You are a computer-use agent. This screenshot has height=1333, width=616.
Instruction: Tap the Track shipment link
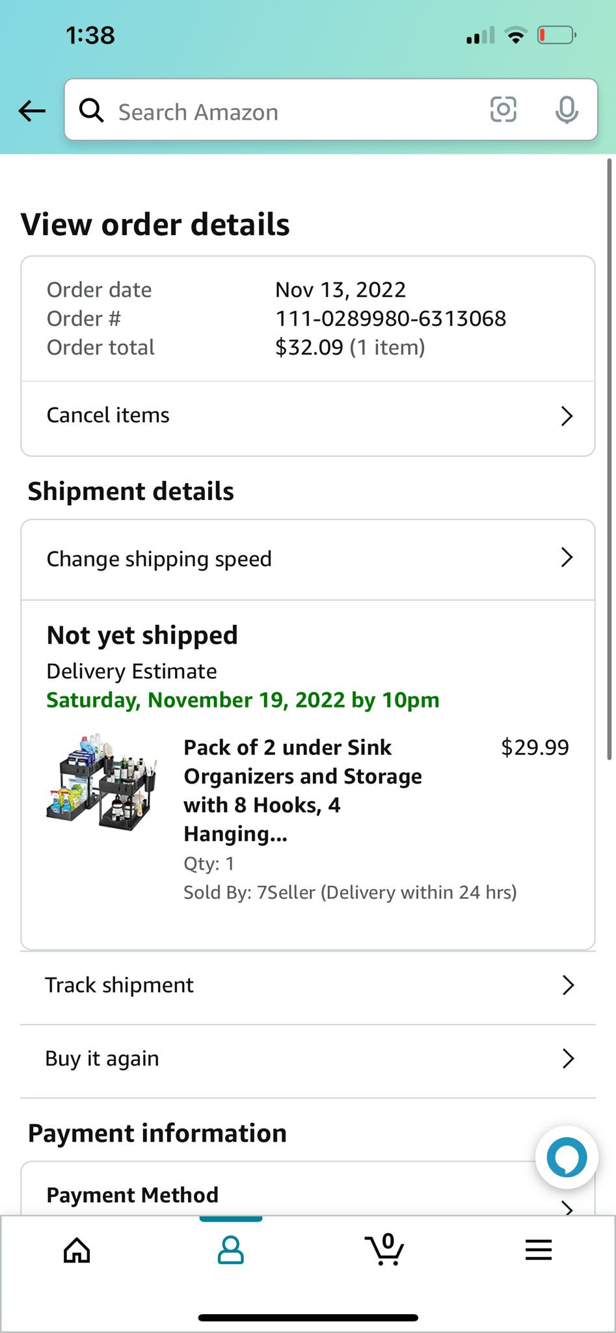pyautogui.click(x=120, y=985)
